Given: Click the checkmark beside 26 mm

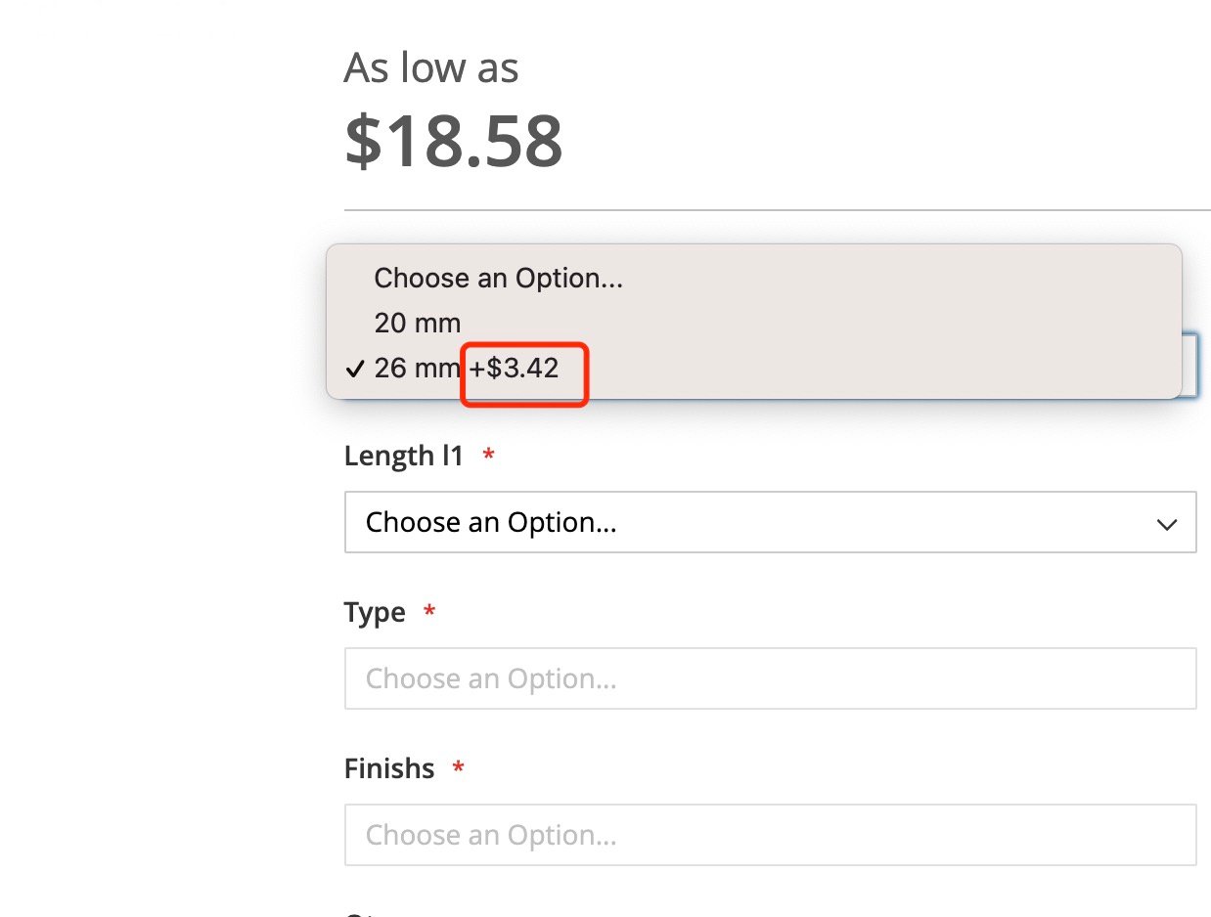Looking at the screenshot, I should pos(355,370).
